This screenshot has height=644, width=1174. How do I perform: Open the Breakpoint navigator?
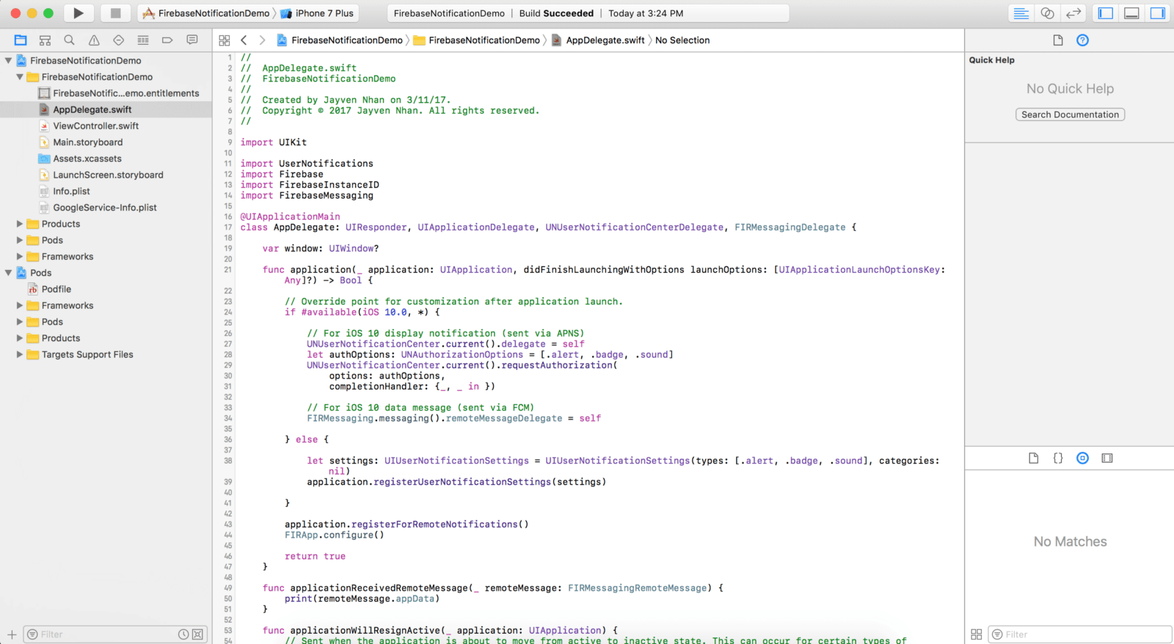tap(167, 40)
